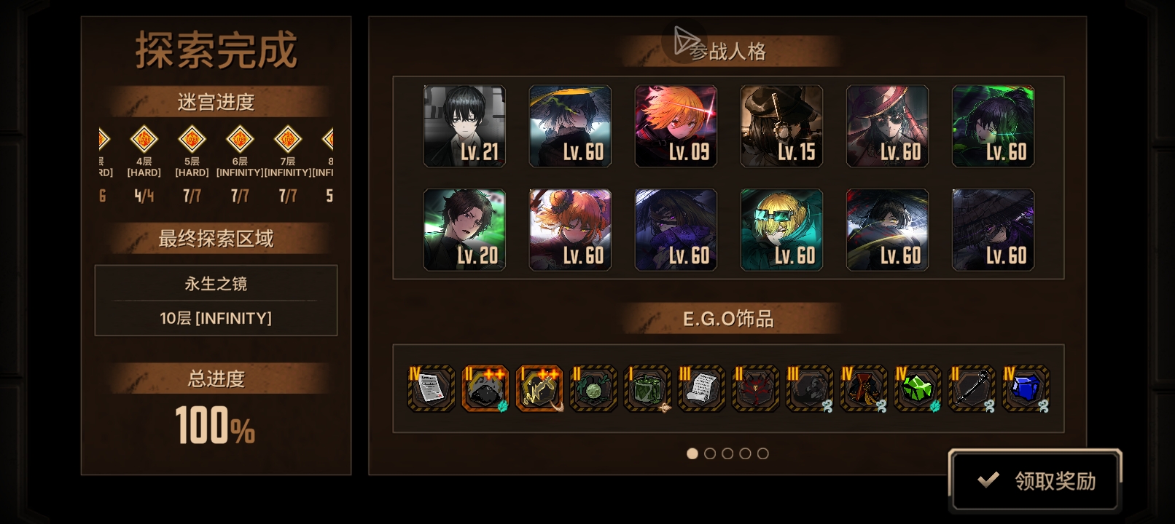Screen dimensions: 1175x524
Task: Select the tier III scroll gift icon
Action: 701,389
